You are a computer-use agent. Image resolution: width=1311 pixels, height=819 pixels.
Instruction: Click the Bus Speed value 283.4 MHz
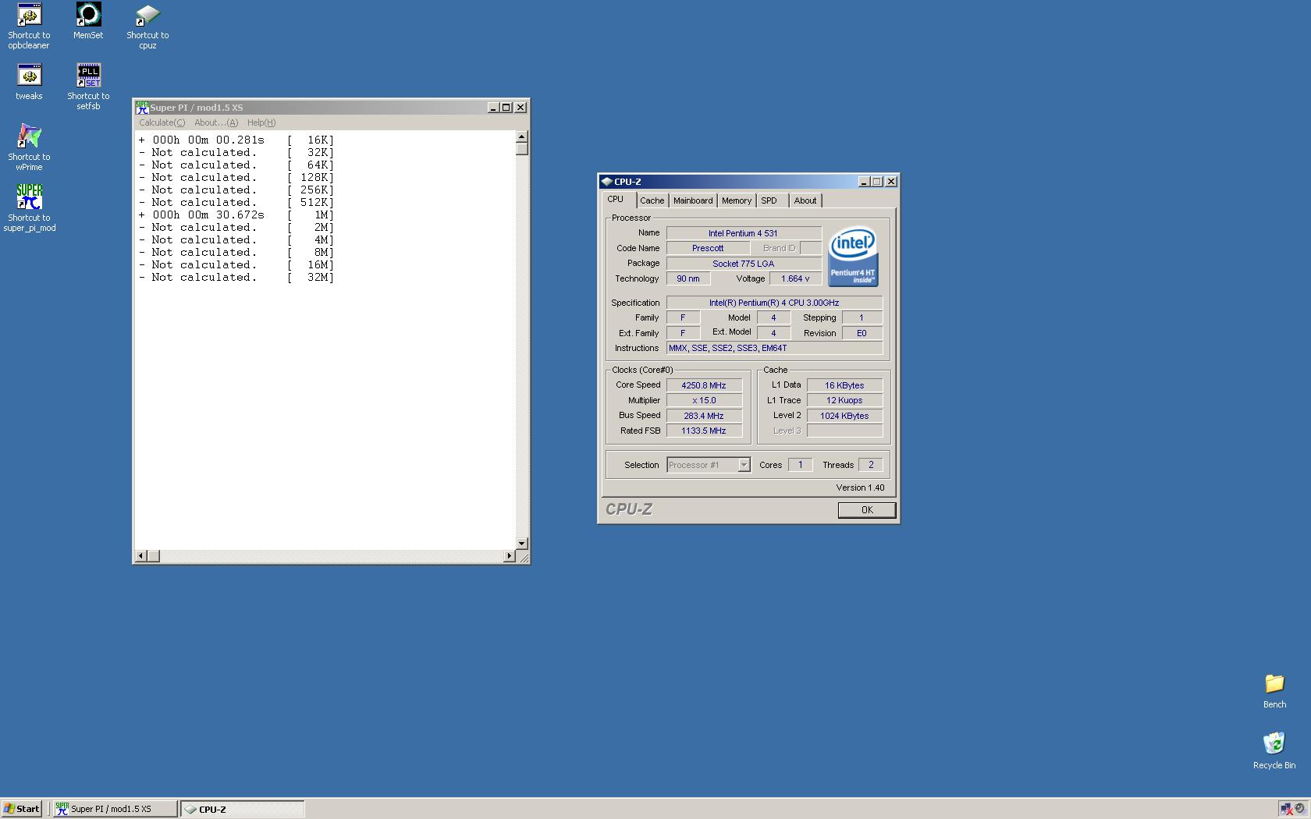coord(704,416)
